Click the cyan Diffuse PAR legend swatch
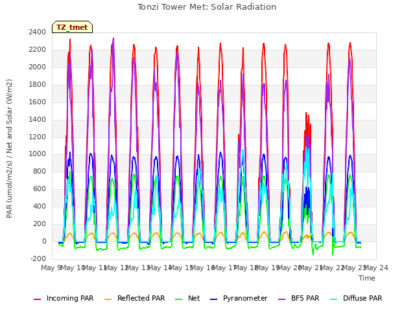This screenshot has height=311, width=415. (334, 299)
